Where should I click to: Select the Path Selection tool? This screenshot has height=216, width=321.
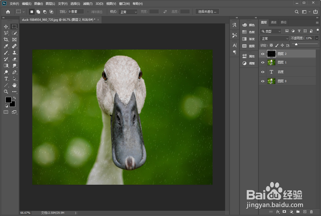14,79
